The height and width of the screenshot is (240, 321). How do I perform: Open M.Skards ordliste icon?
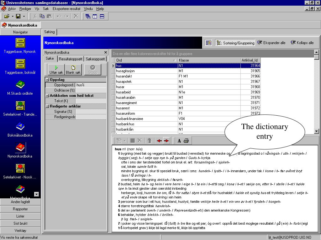[20, 85]
